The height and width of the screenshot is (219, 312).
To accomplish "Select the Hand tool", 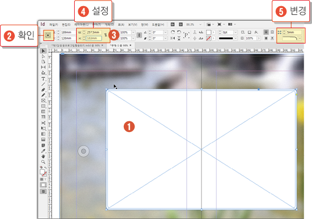I will coord(43,156).
